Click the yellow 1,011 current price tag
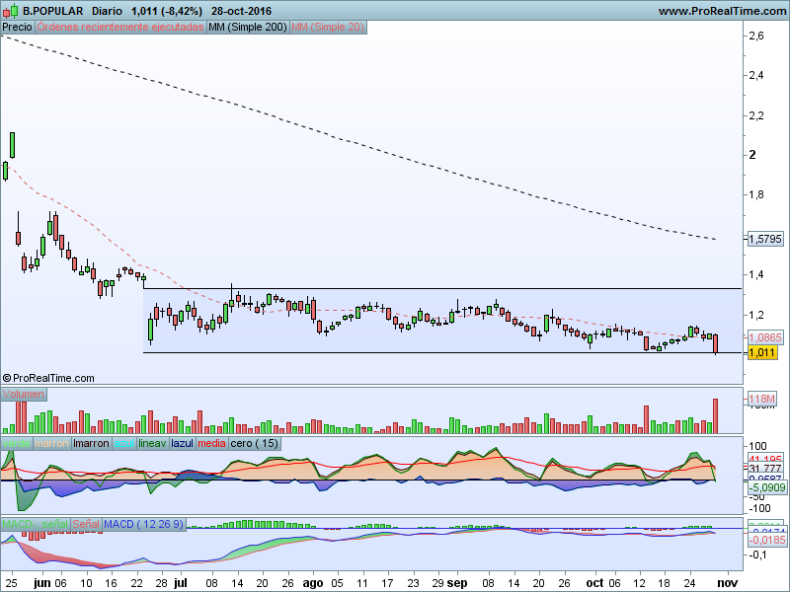This screenshot has width=790, height=592. click(x=762, y=352)
